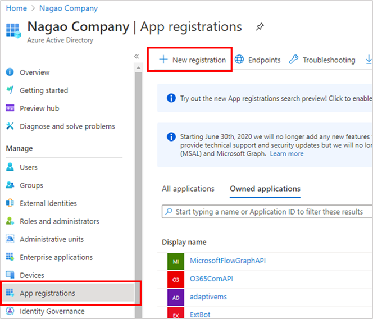
Task: Click the plus icon for New registration
Action: (163, 59)
